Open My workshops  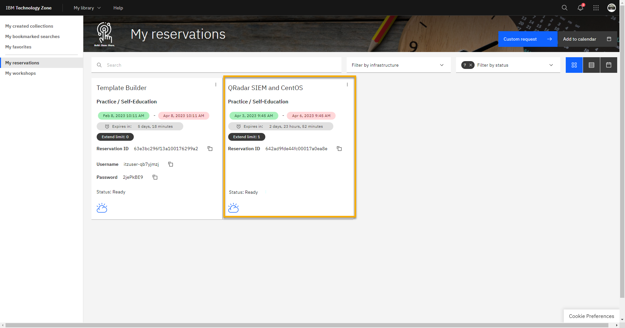click(x=21, y=73)
